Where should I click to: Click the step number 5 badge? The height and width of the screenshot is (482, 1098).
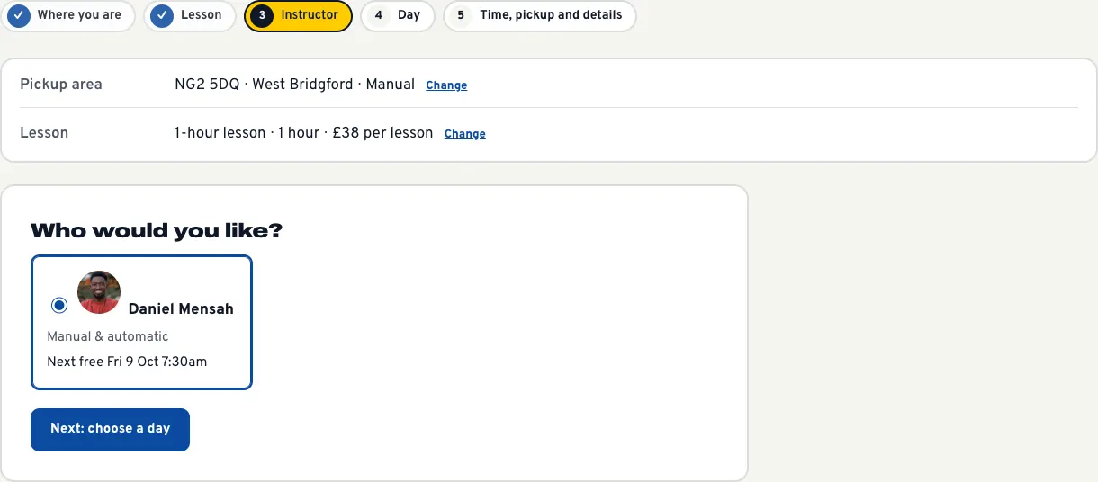[461, 15]
